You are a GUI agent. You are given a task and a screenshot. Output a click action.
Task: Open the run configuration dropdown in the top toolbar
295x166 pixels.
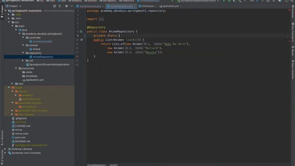[198, 1]
